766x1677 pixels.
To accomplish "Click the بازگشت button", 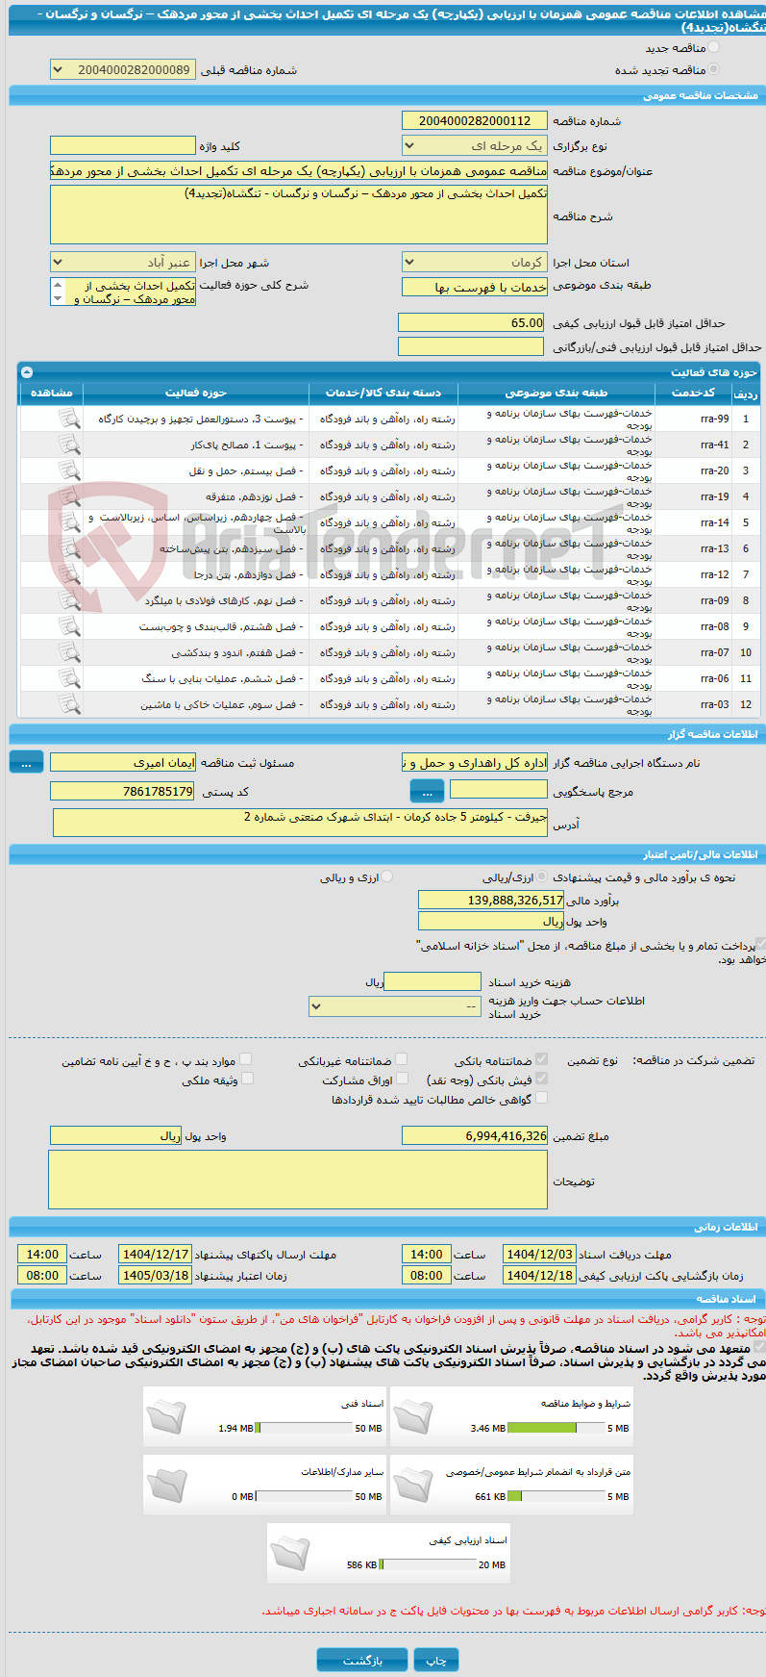I will (363, 1660).
